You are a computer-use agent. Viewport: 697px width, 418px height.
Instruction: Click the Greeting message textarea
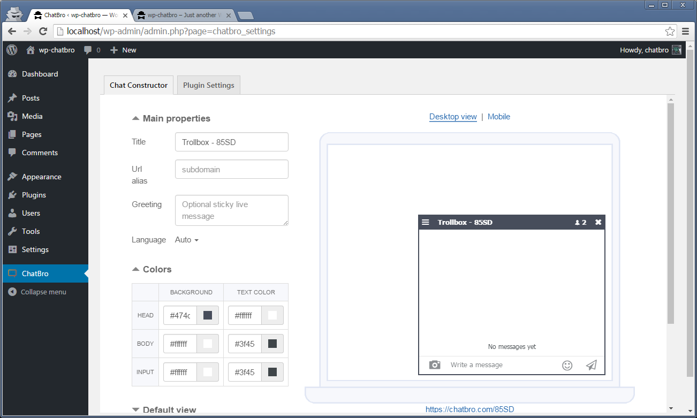(x=232, y=210)
